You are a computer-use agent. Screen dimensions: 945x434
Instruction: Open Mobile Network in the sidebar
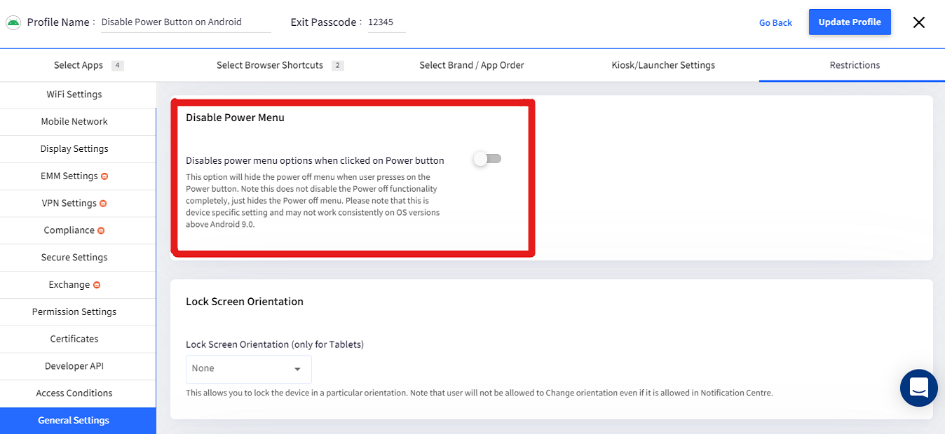point(78,122)
